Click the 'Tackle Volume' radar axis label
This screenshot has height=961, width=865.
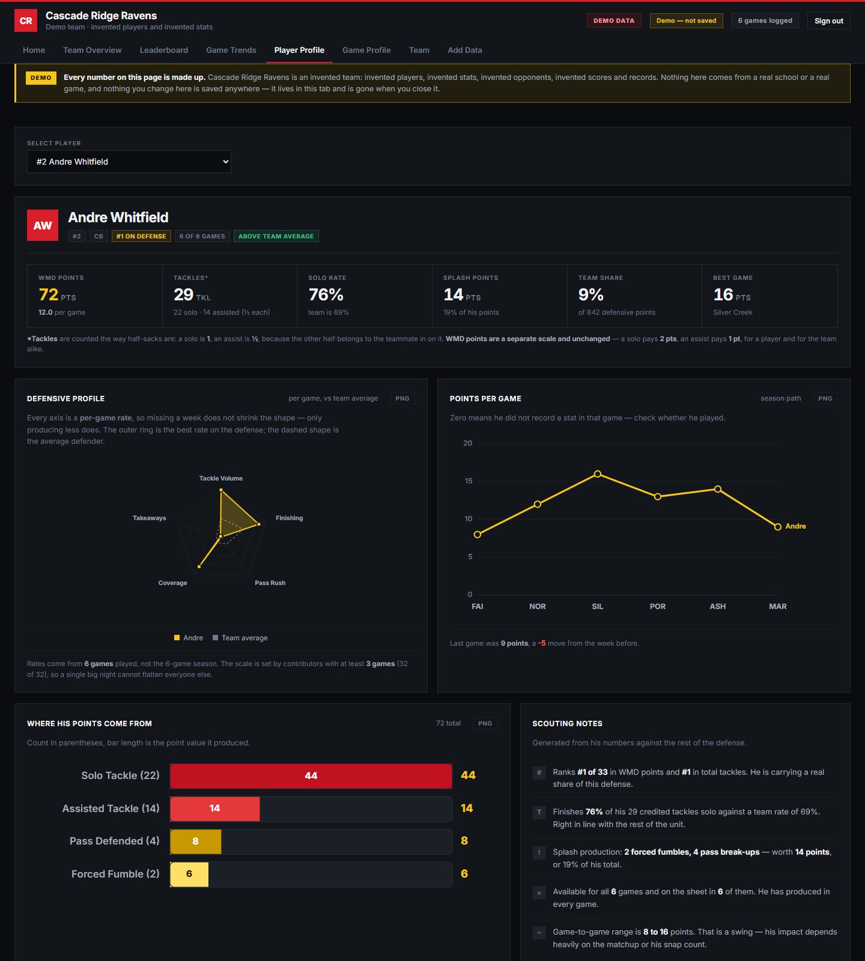[221, 479]
